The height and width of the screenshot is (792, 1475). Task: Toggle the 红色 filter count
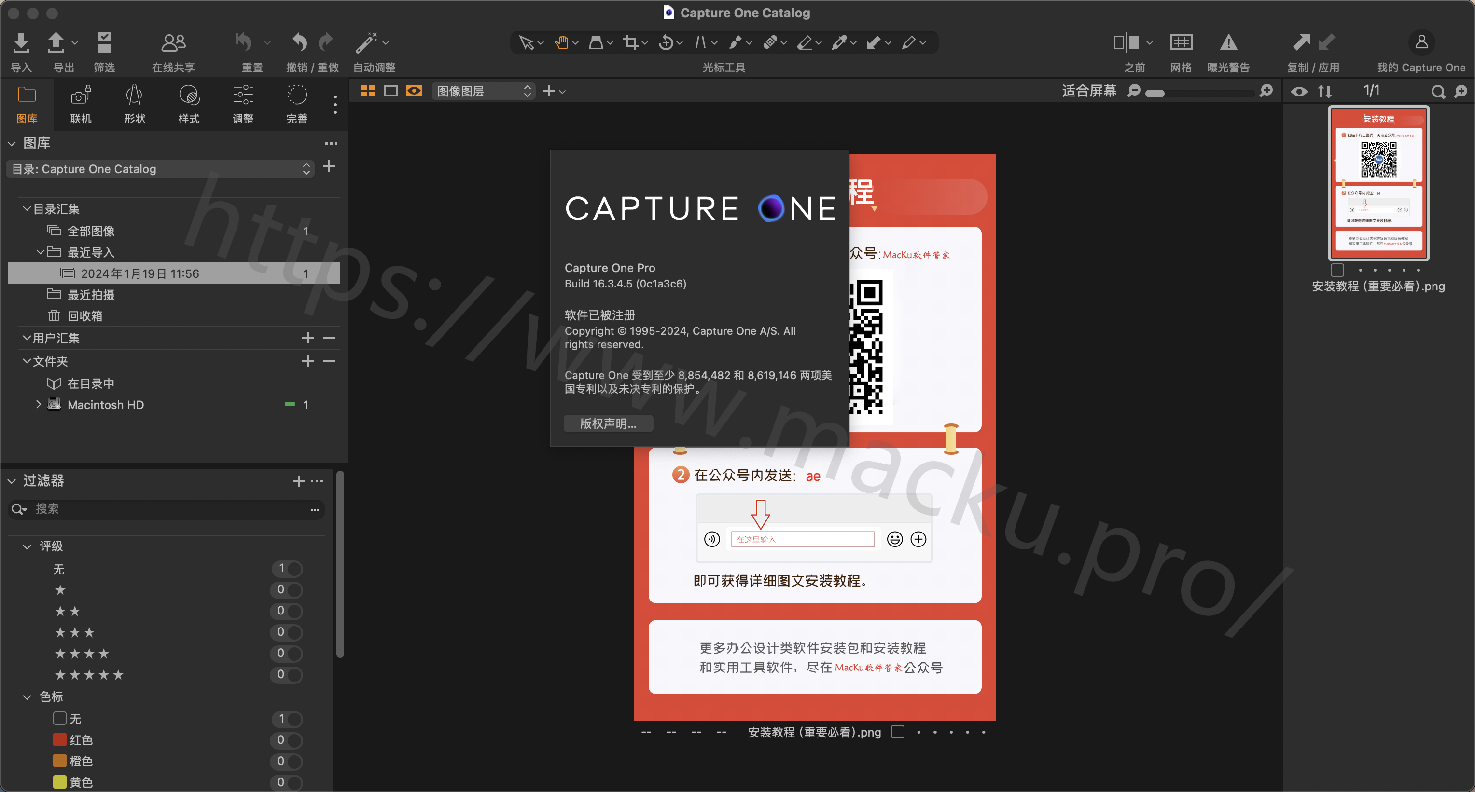click(x=286, y=740)
